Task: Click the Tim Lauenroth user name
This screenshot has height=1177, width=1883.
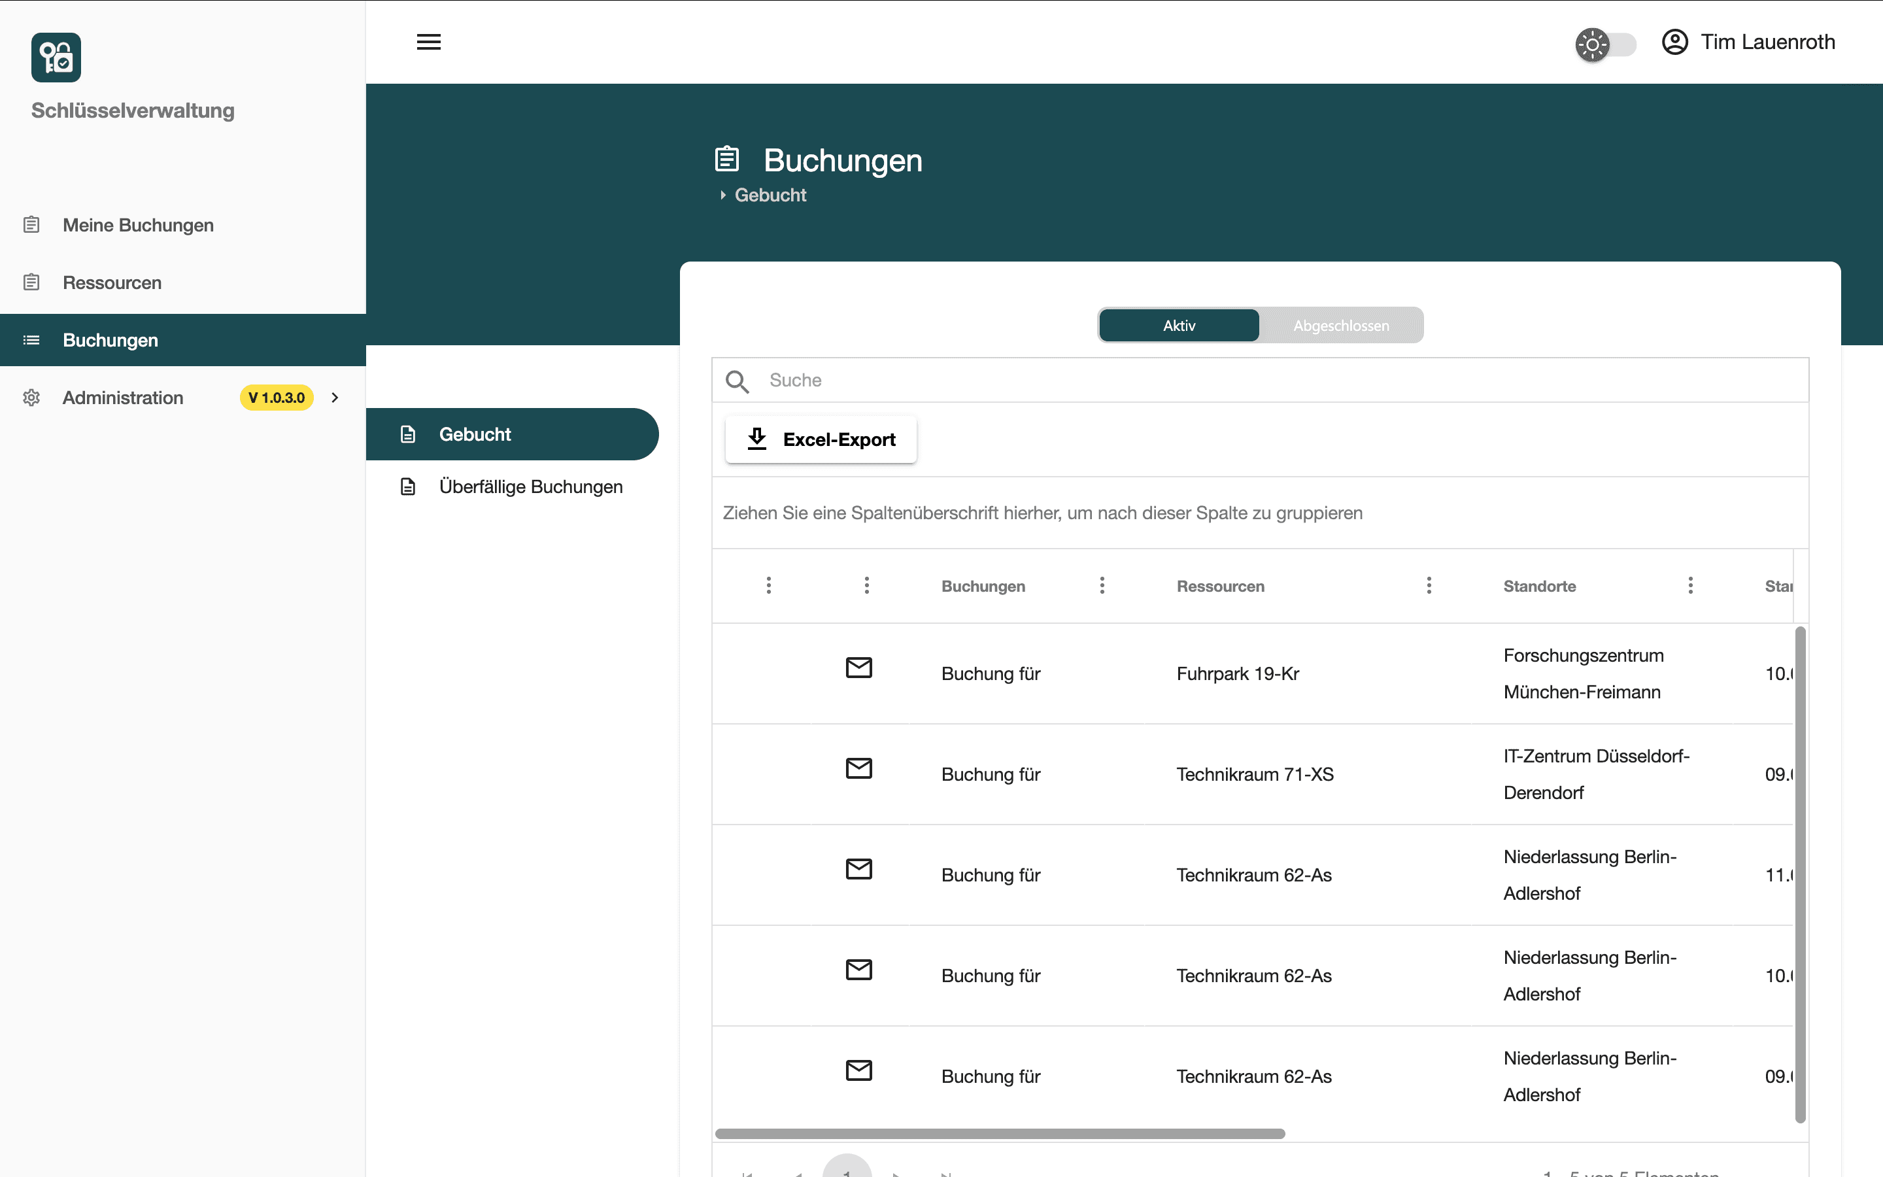Action: pyautogui.click(x=1768, y=42)
